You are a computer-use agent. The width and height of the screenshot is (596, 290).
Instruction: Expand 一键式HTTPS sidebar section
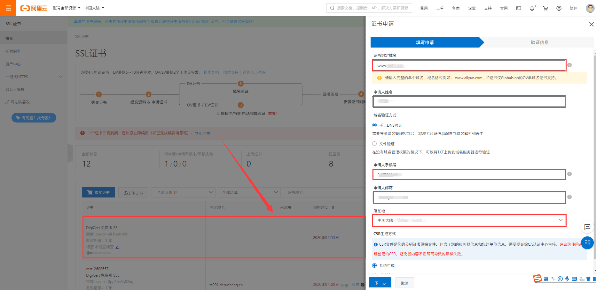click(34, 77)
